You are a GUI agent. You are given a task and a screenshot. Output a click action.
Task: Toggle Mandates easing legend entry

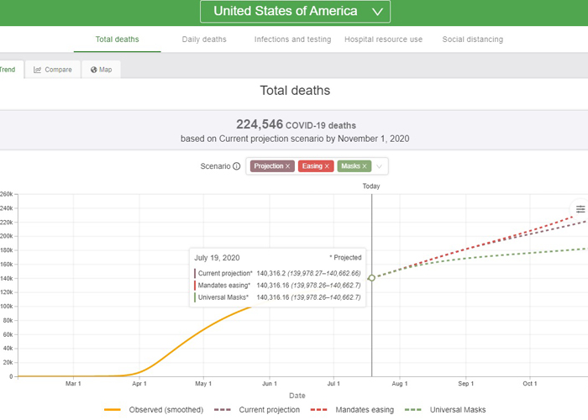[352, 410]
